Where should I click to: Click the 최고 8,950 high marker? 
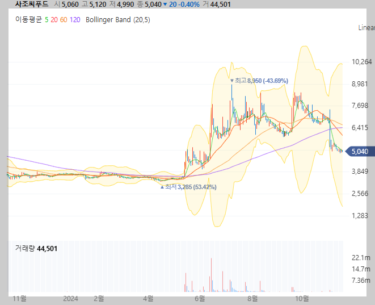pyautogui.click(x=259, y=81)
